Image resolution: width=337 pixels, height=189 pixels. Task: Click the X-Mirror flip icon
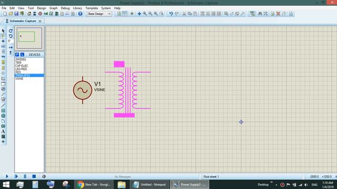11,47
